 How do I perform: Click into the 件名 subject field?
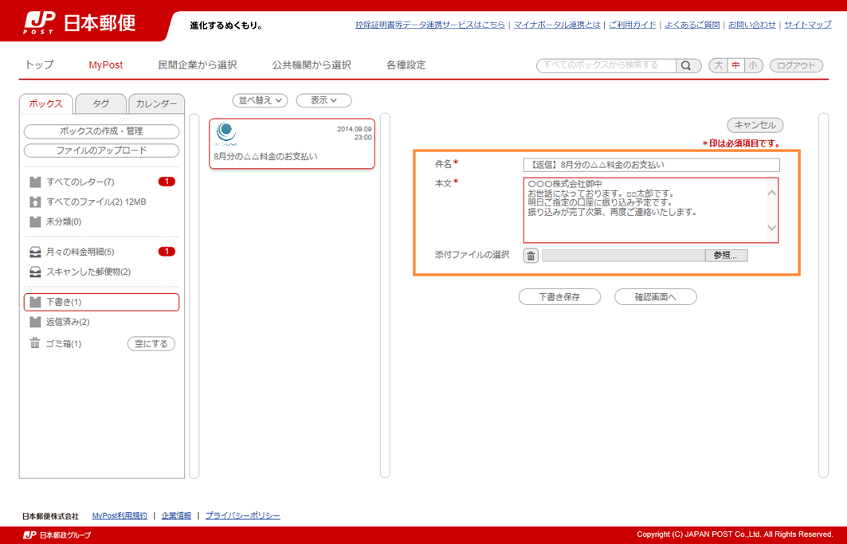click(652, 165)
